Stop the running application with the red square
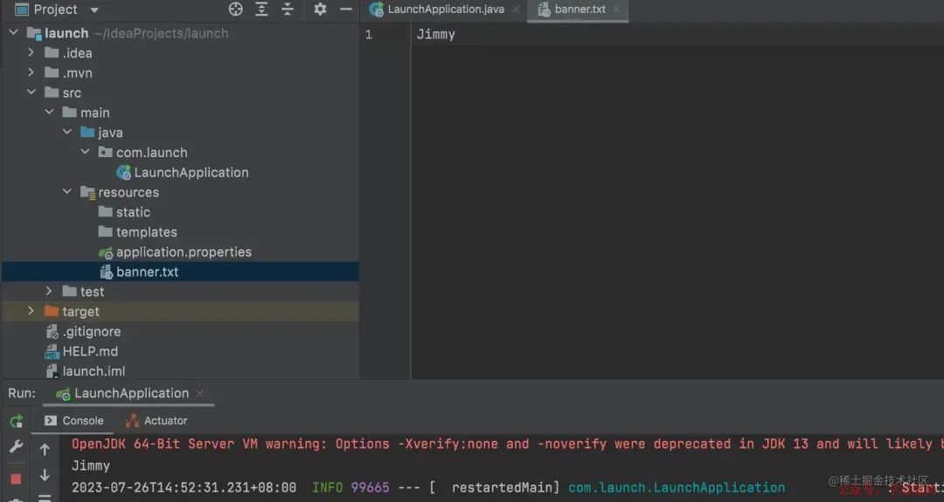 [x=17, y=478]
